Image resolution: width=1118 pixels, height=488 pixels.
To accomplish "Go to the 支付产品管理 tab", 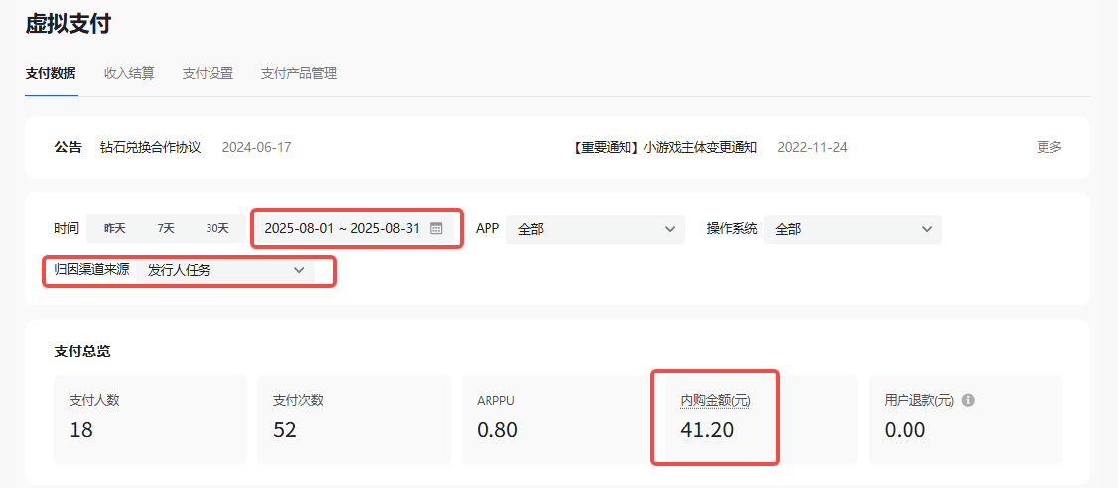I will (x=298, y=73).
